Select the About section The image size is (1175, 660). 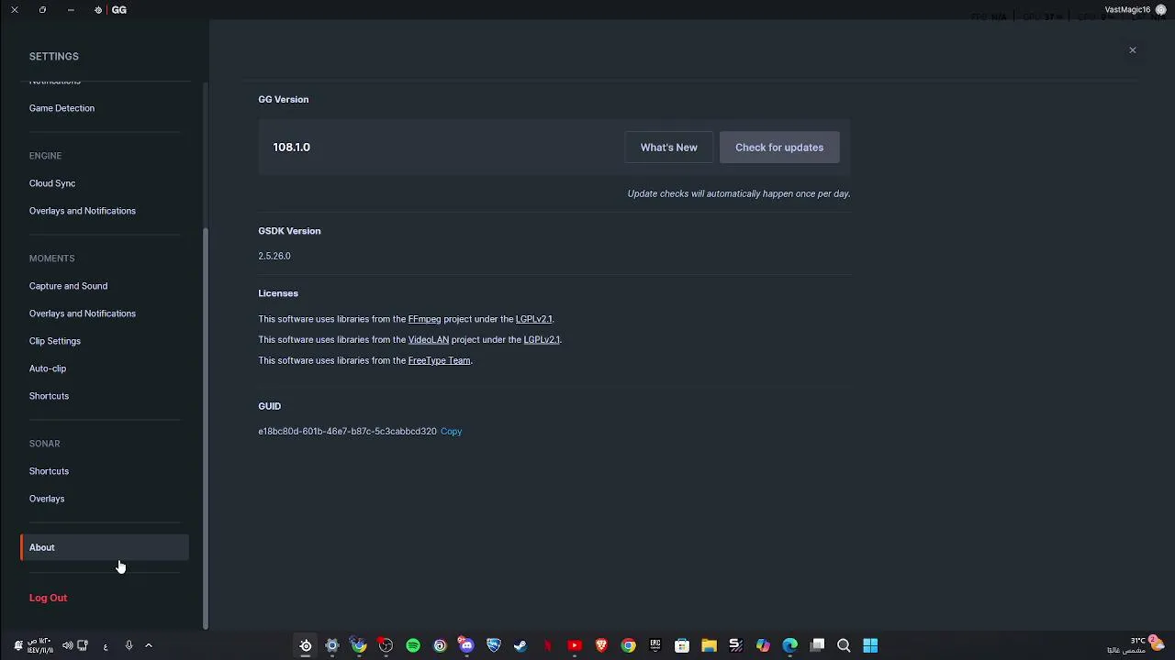tap(105, 547)
